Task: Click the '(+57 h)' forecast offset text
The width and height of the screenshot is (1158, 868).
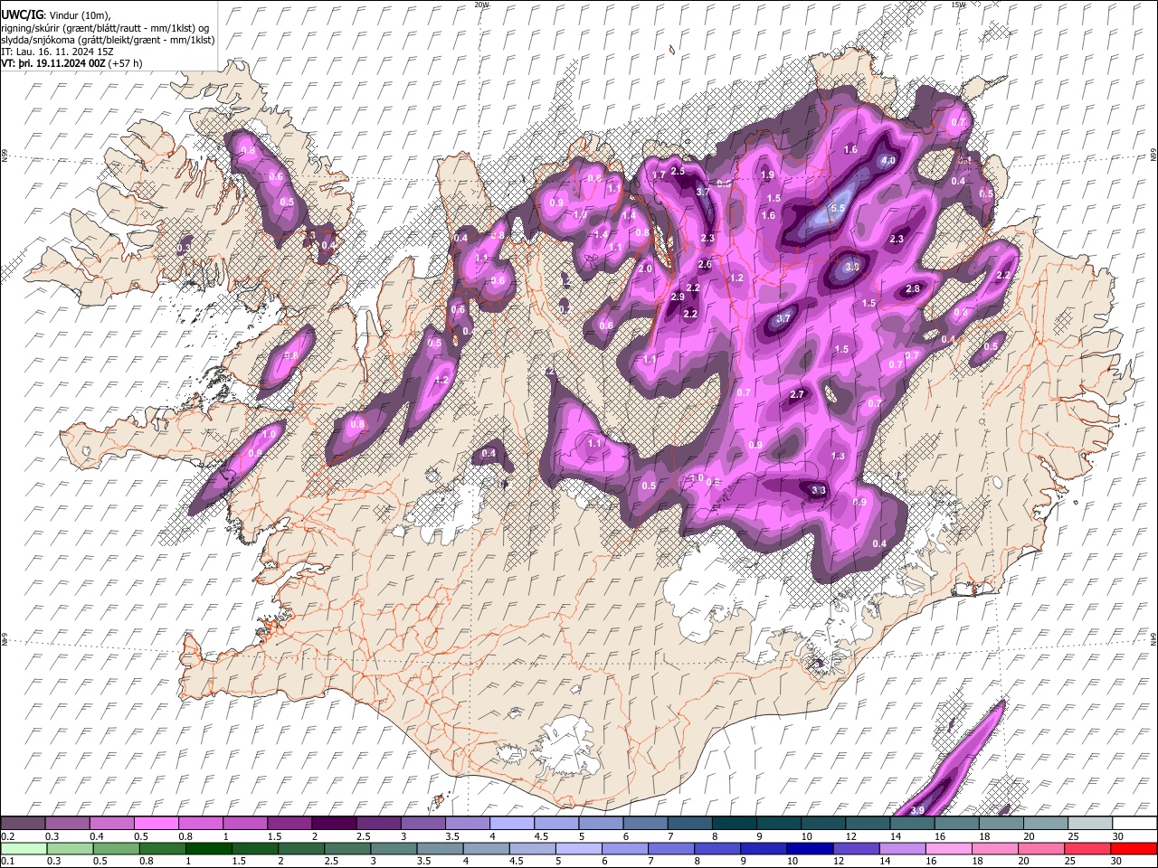Action: [x=125, y=63]
